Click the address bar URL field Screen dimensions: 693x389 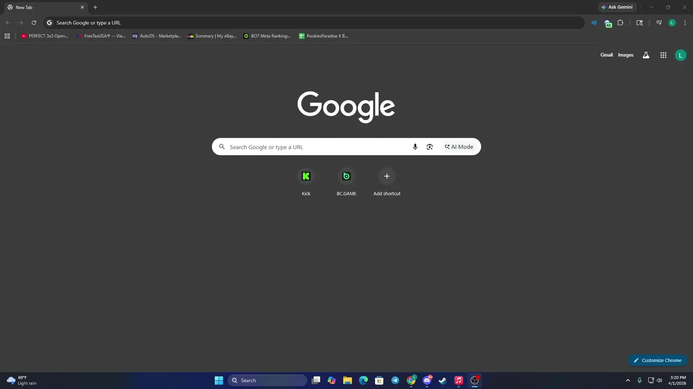314,23
